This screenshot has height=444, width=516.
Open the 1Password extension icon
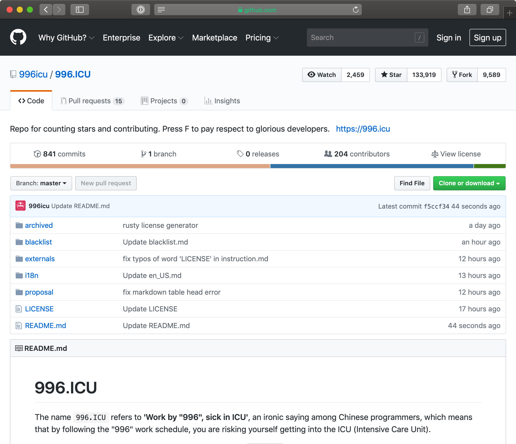141,10
